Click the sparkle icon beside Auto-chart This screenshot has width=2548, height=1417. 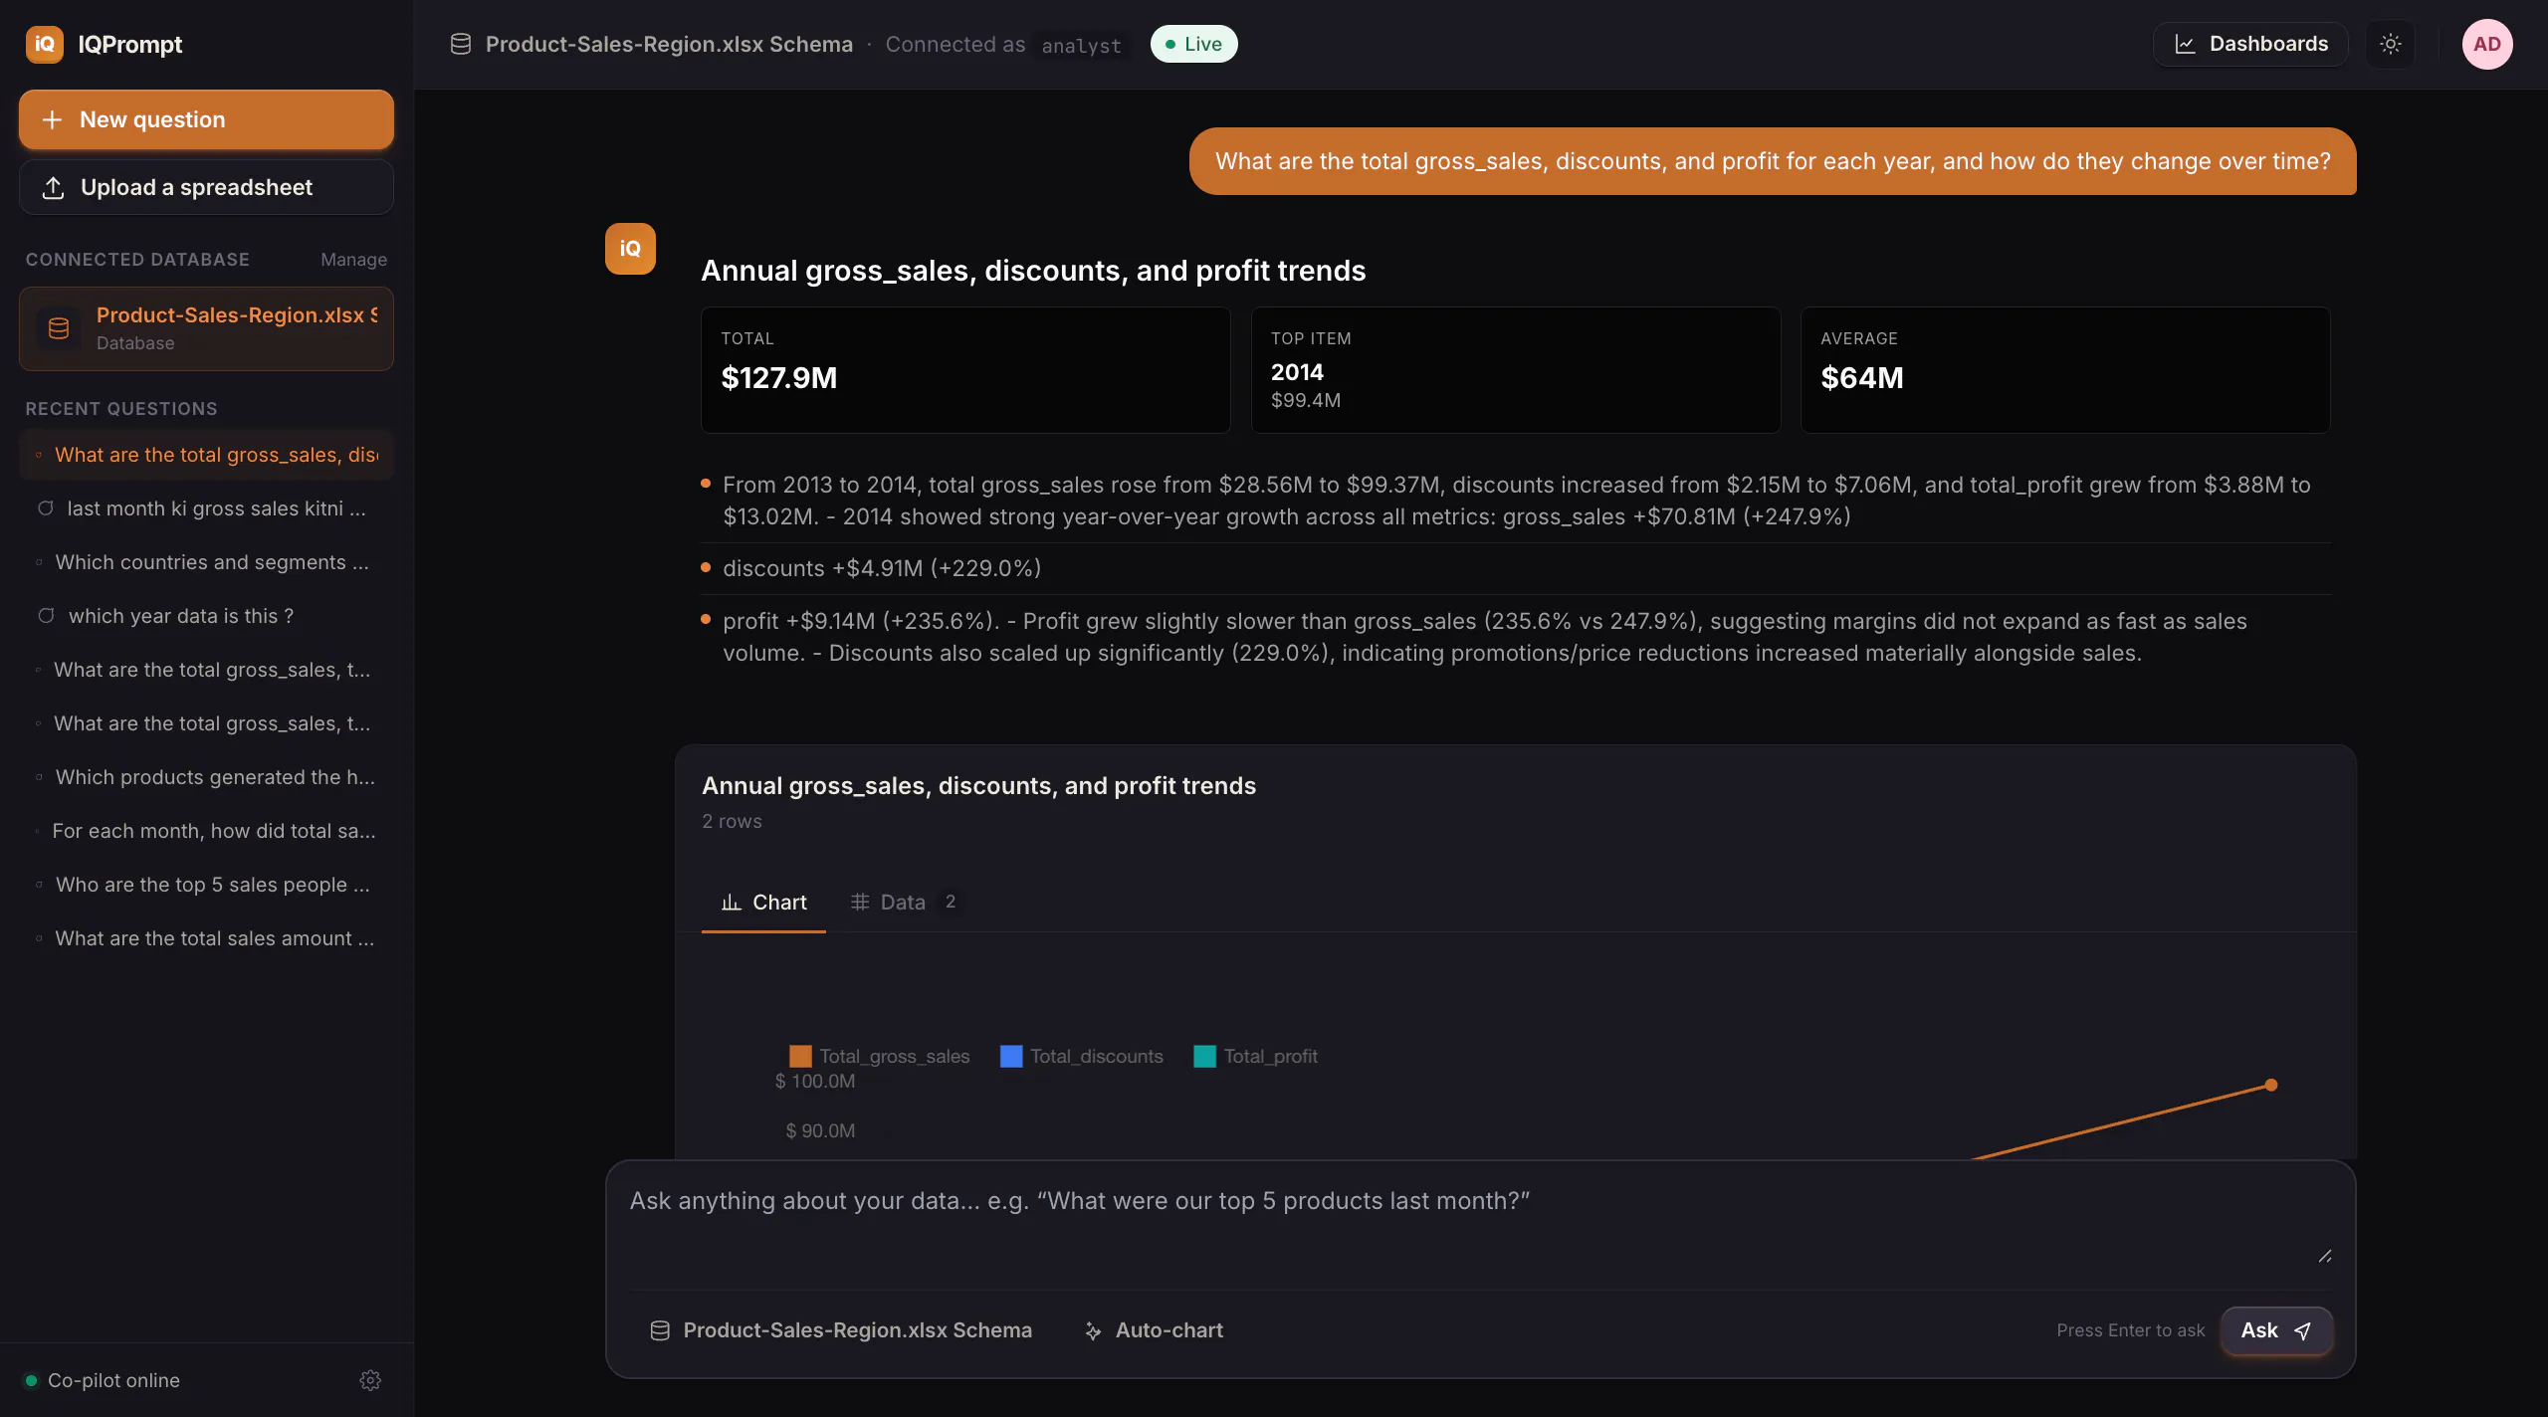pyautogui.click(x=1093, y=1330)
